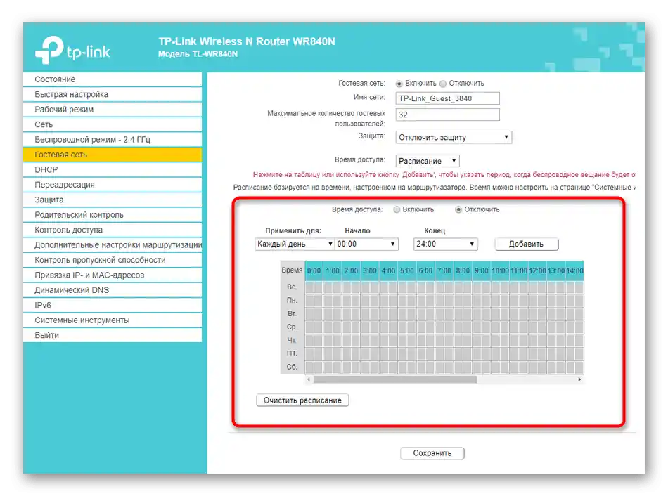This screenshot has height=496, width=668.
Task: Open the Применить для dropdown
Action: tap(295, 244)
